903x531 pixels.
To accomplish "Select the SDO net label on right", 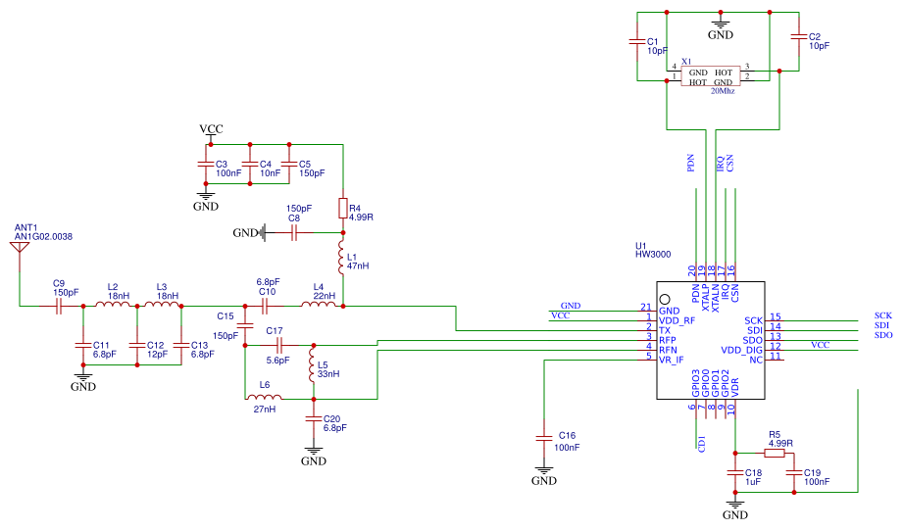I will (882, 335).
